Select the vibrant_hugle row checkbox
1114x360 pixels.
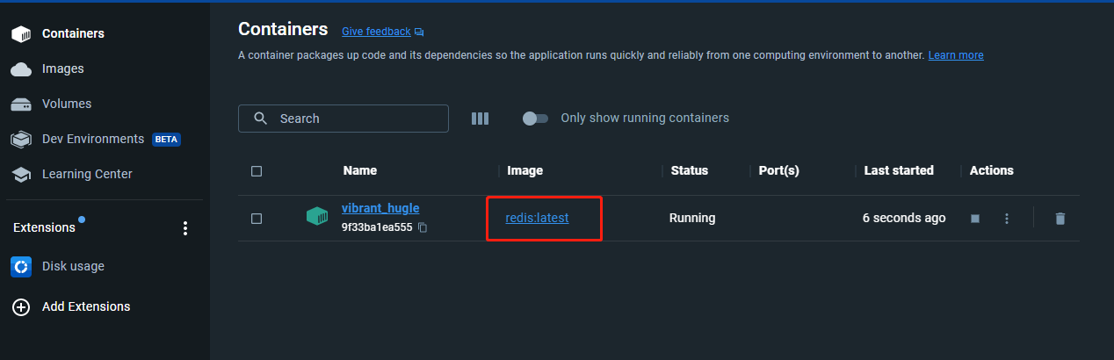[257, 219]
